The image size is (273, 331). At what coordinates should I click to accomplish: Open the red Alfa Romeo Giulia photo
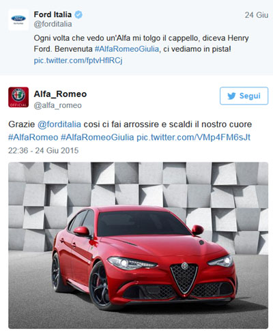139,245
